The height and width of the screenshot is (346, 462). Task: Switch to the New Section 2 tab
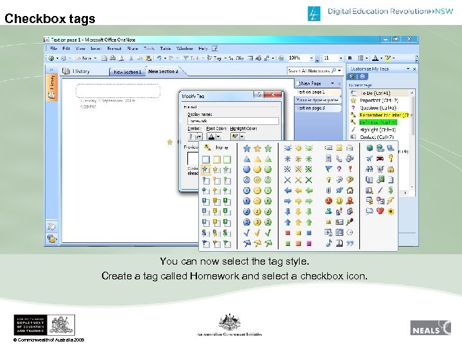pyautogui.click(x=163, y=72)
